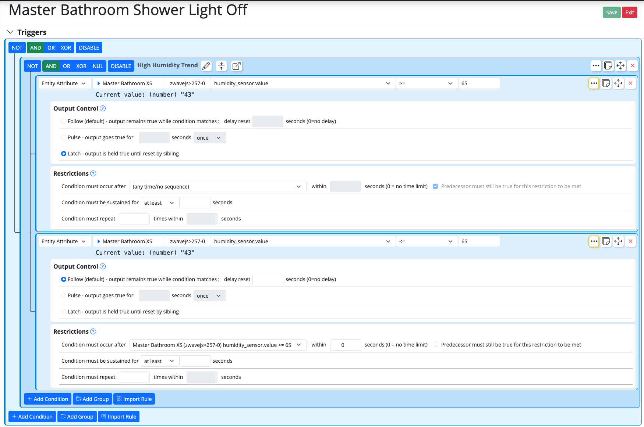Click the Restrictions help icon in second condition
The height and width of the screenshot is (427, 644).
93,331
